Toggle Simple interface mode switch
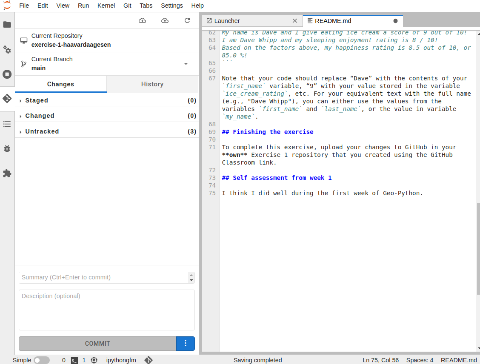The height and width of the screenshot is (364, 480). [42, 360]
